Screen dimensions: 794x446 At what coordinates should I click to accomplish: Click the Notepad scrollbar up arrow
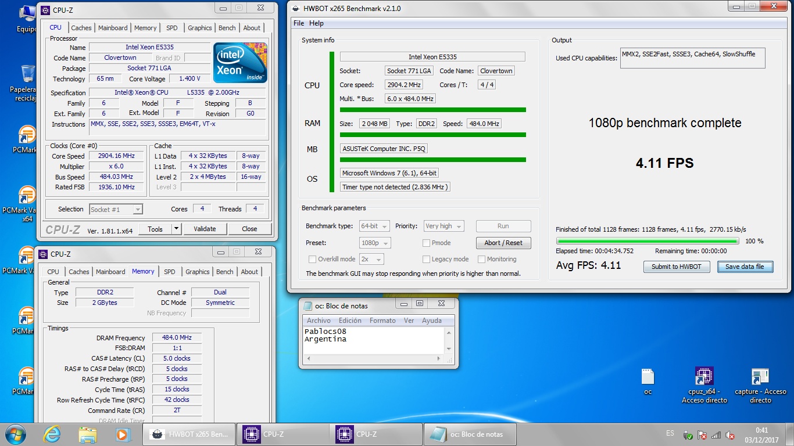click(448, 332)
